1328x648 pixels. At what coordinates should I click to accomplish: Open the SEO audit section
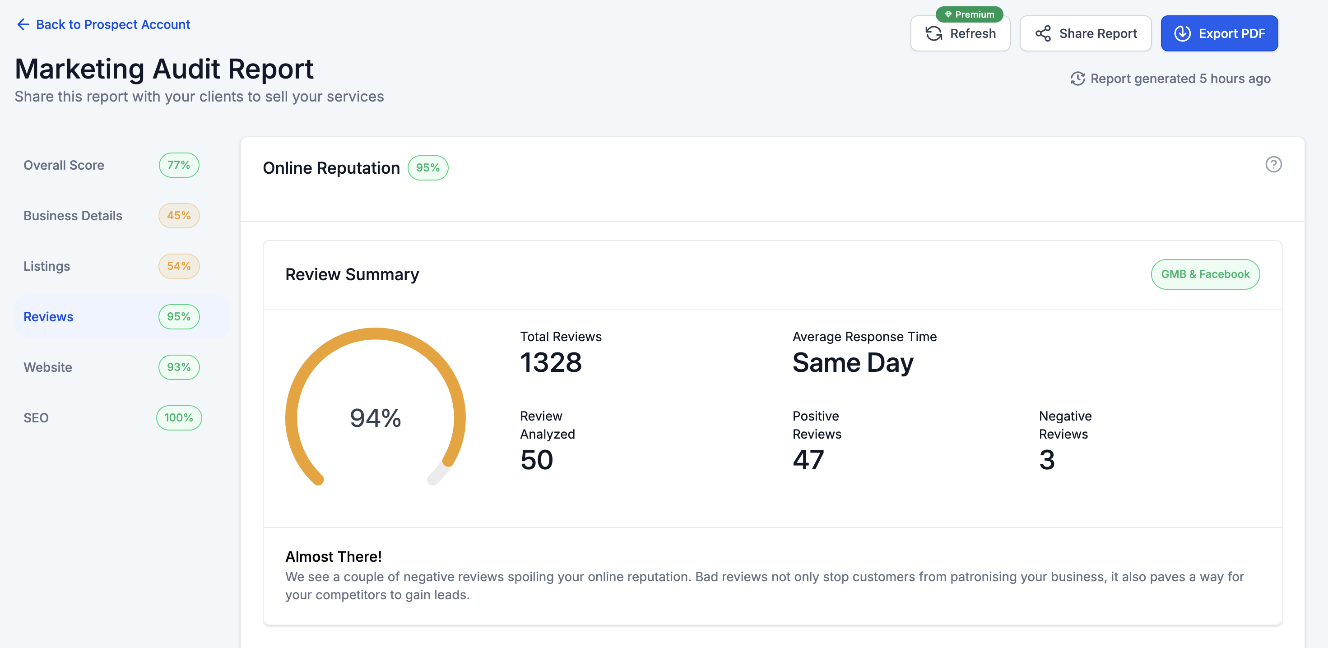pyautogui.click(x=36, y=417)
